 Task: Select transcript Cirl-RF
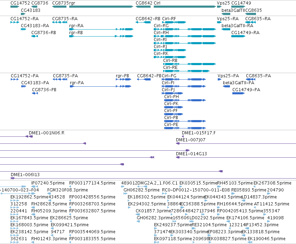169,19
